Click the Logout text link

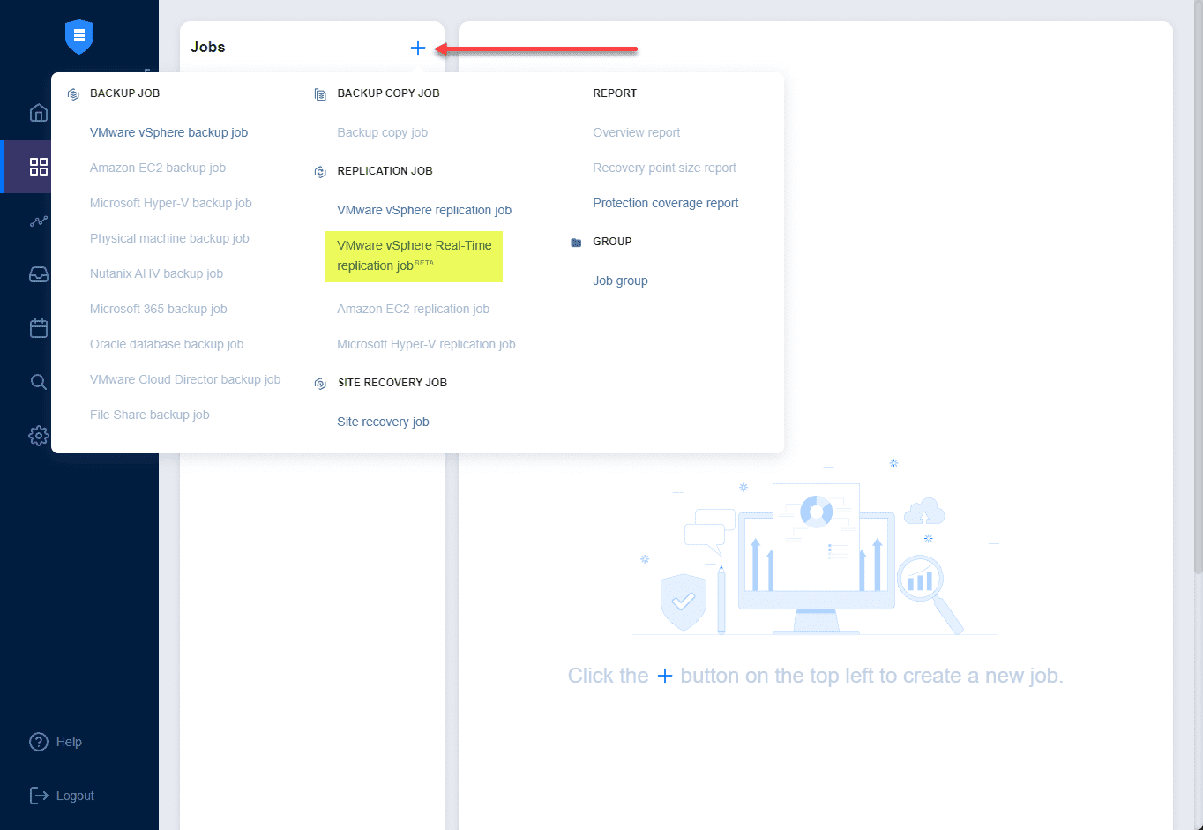click(x=75, y=796)
